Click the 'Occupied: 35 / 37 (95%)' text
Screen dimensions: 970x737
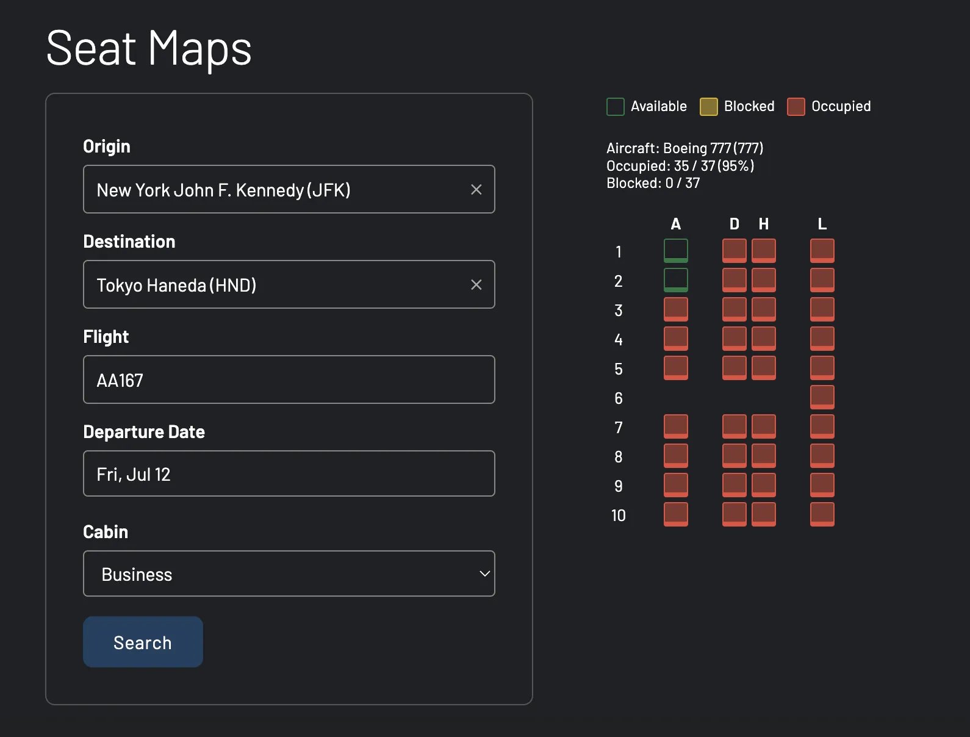[x=680, y=166]
